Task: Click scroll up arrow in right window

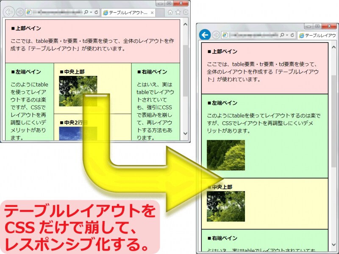Action: tap(334, 47)
